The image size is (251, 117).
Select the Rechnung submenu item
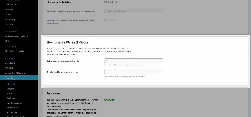pyautogui.click(x=11, y=98)
